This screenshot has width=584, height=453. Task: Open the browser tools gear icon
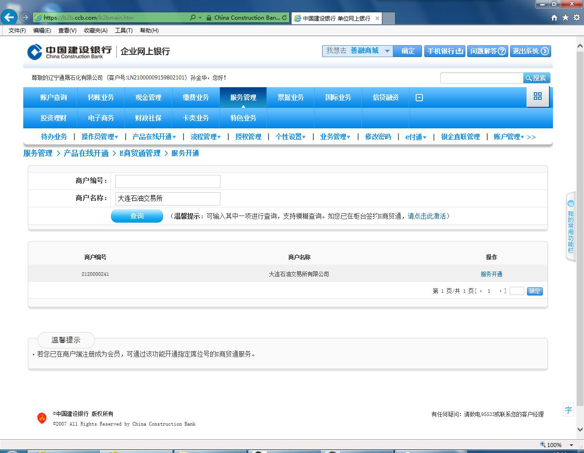(576, 18)
